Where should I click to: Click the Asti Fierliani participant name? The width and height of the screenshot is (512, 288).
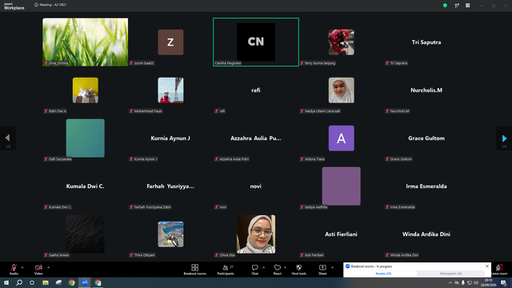click(341, 234)
